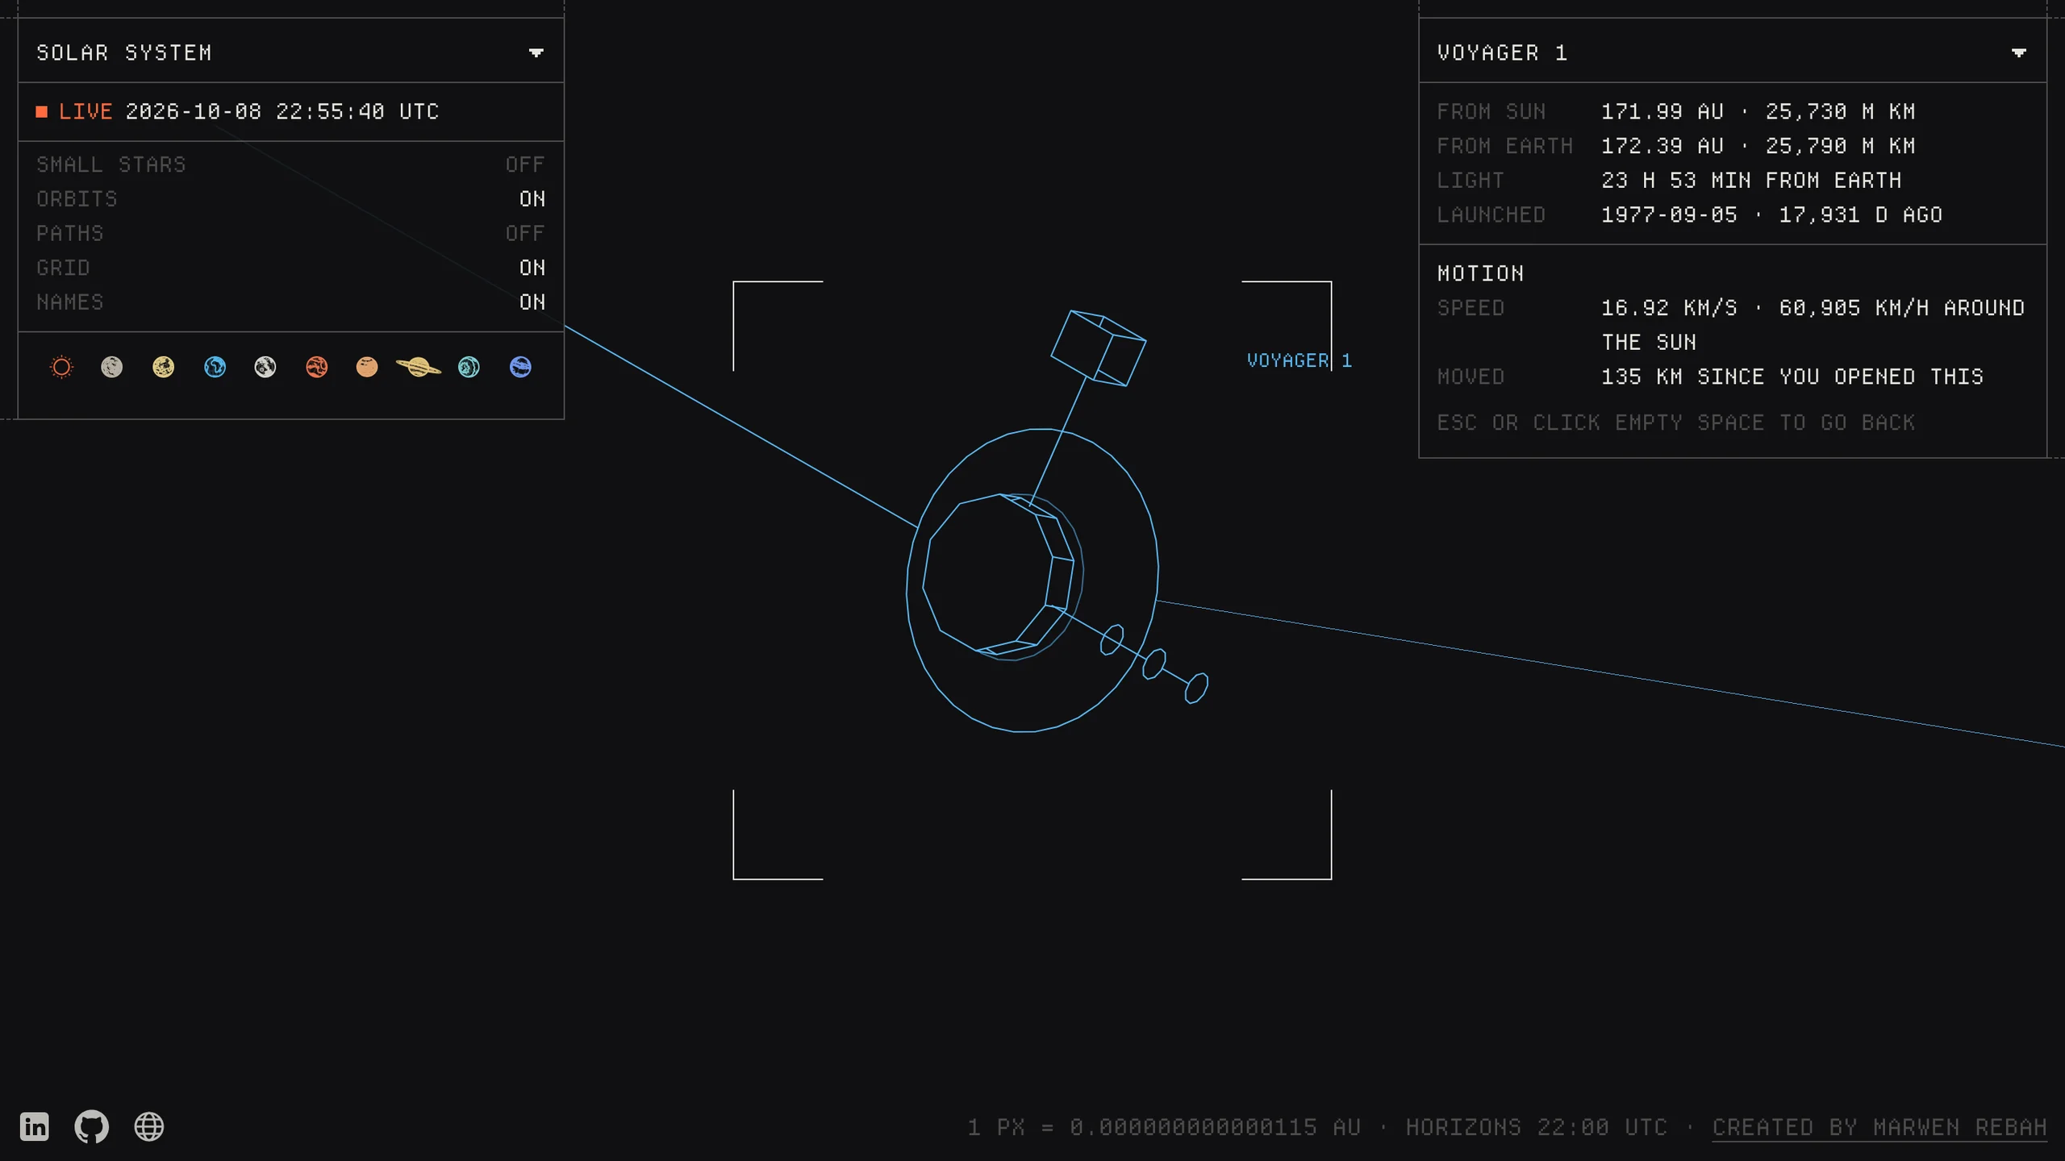Open the Created by Marwen Rebah link

coord(1879,1127)
